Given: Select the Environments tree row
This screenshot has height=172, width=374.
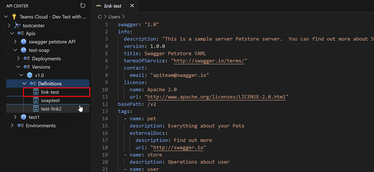Looking at the screenshot, I should (x=48, y=125).
